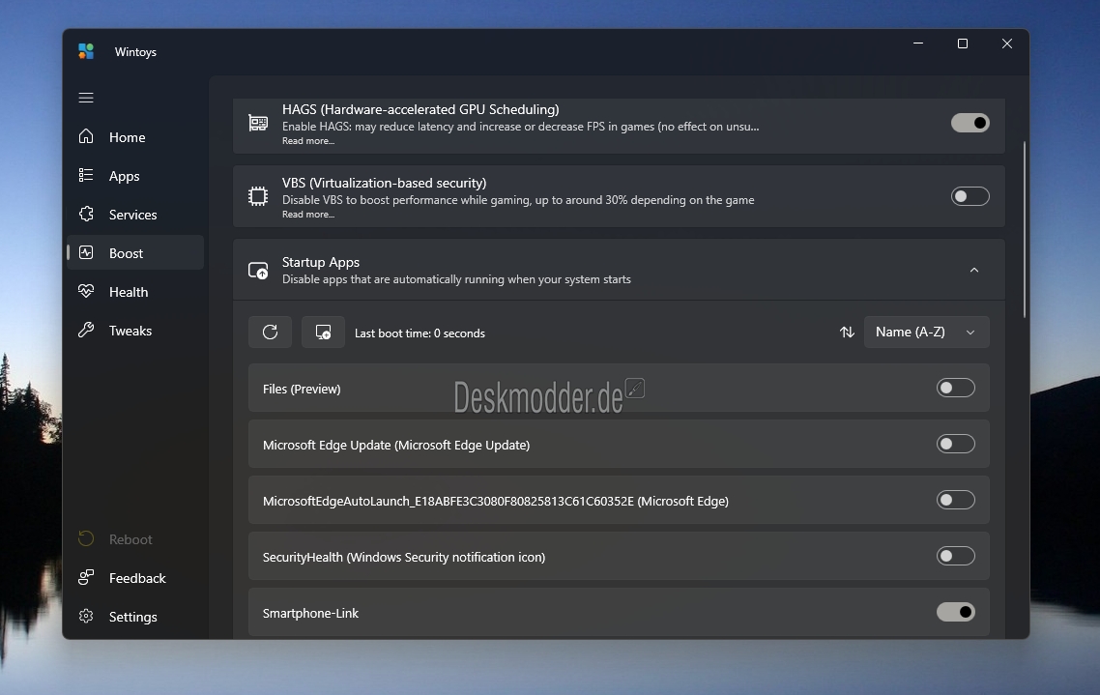Viewport: 1100px width, 695px height.
Task: Open the Tweaks page
Action: (x=135, y=330)
